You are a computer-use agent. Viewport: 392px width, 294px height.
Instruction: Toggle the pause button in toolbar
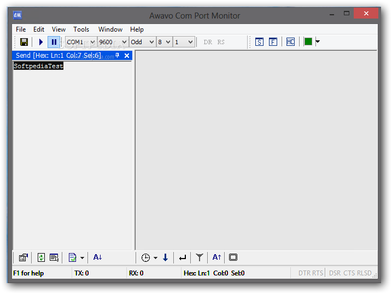pos(54,42)
